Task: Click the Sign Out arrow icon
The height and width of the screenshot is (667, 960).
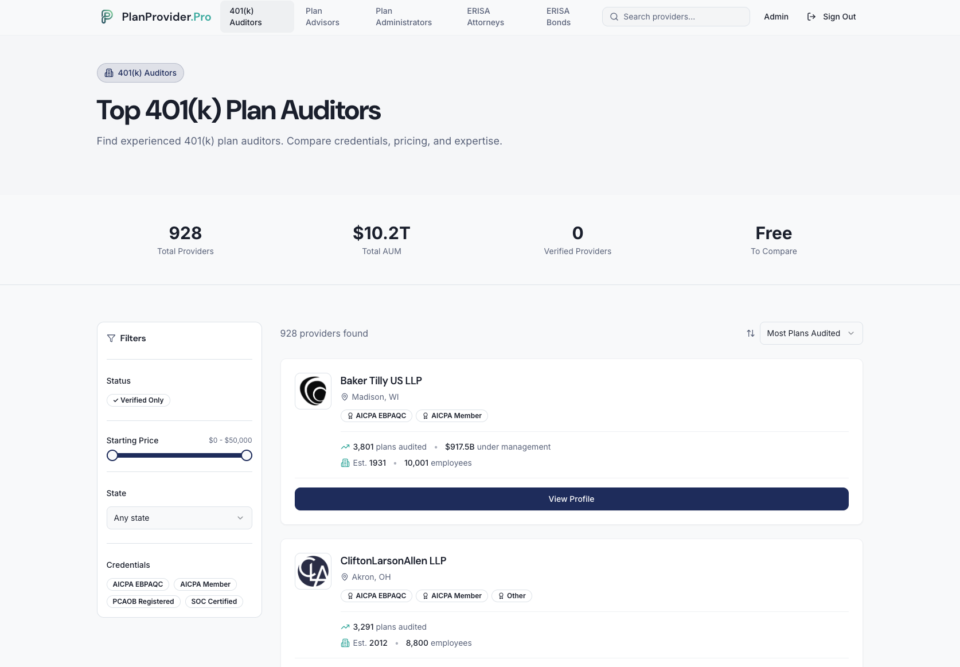Action: (x=811, y=17)
